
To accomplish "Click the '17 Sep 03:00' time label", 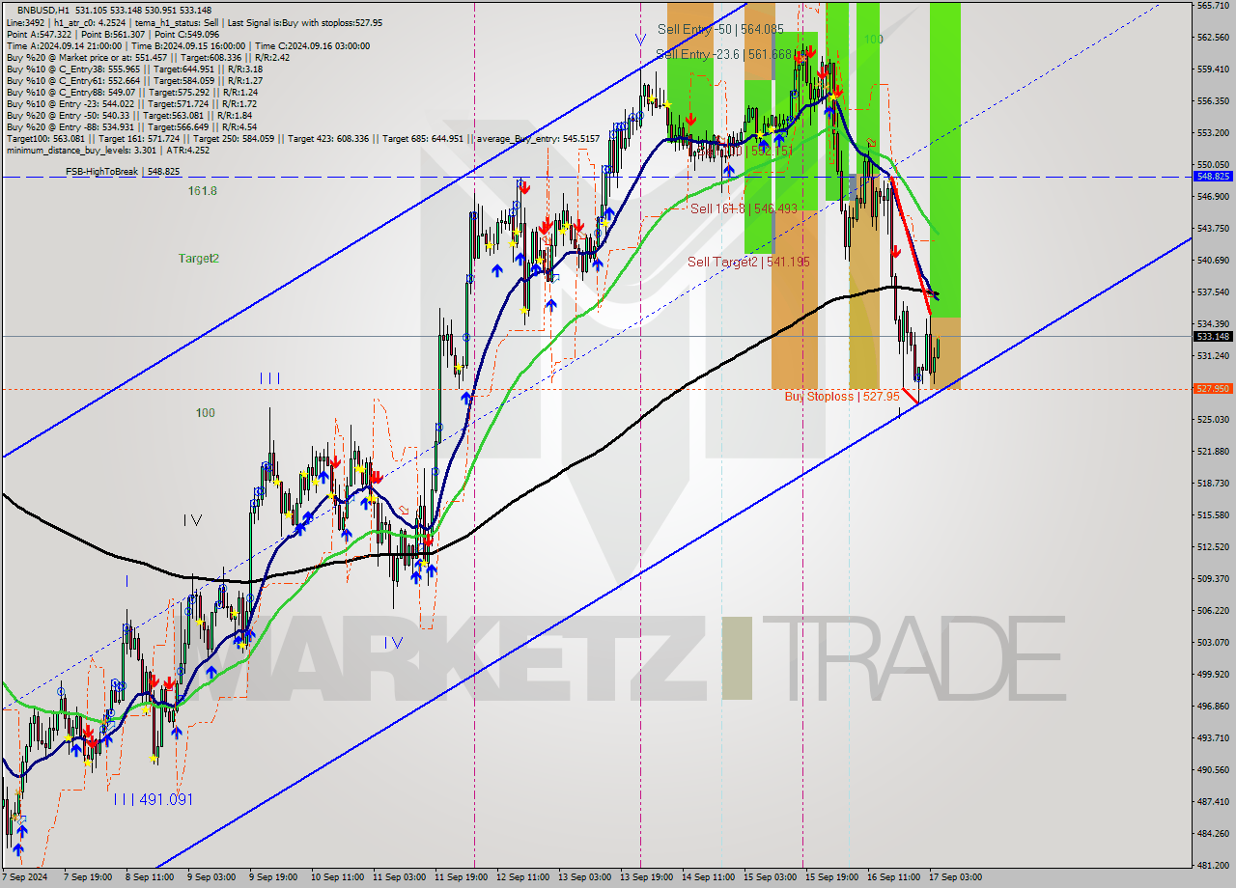I will [955, 877].
